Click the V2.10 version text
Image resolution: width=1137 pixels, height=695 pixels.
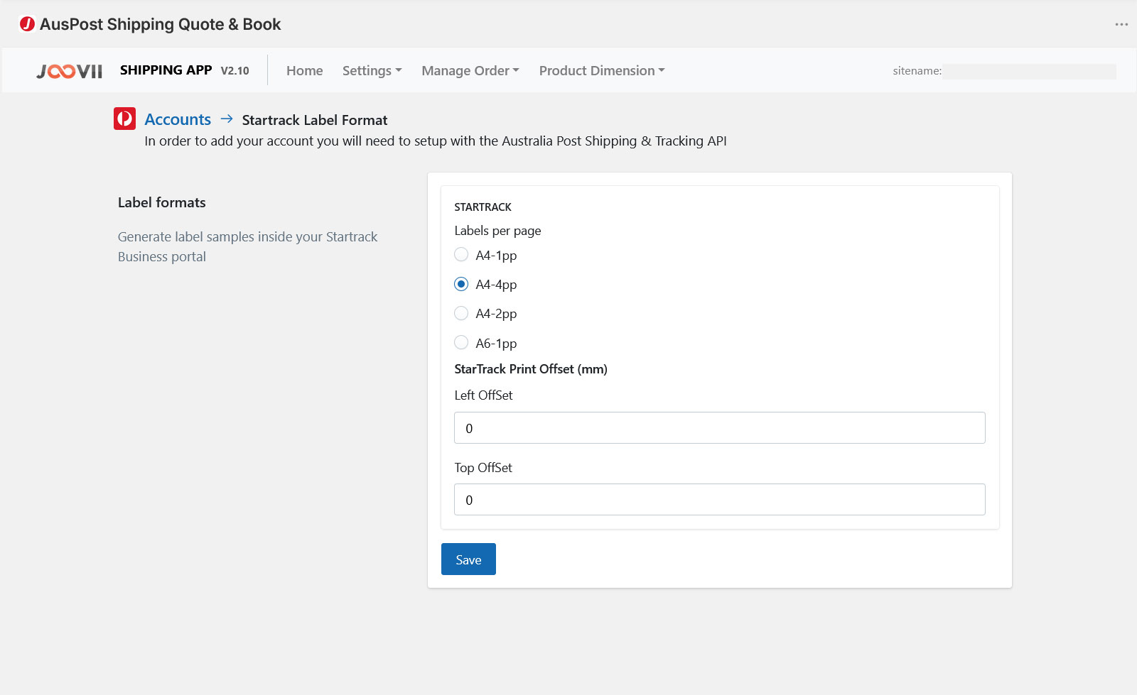(235, 71)
